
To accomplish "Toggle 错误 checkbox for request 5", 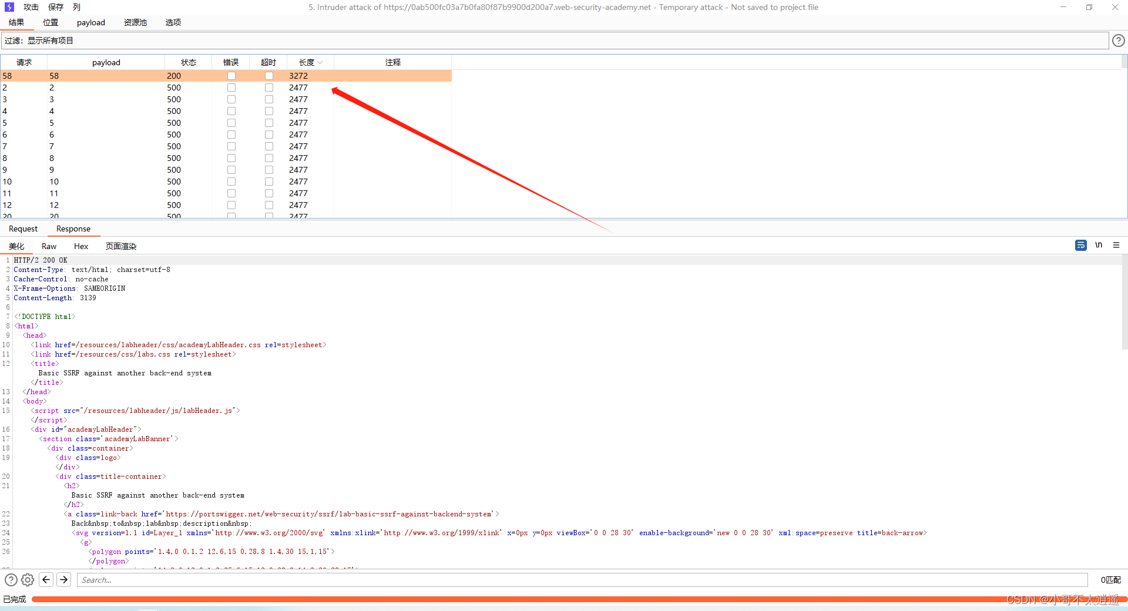I will click(x=231, y=123).
